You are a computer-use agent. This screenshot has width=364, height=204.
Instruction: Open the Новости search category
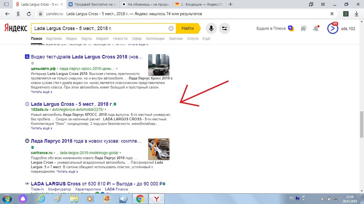[x=120, y=38]
